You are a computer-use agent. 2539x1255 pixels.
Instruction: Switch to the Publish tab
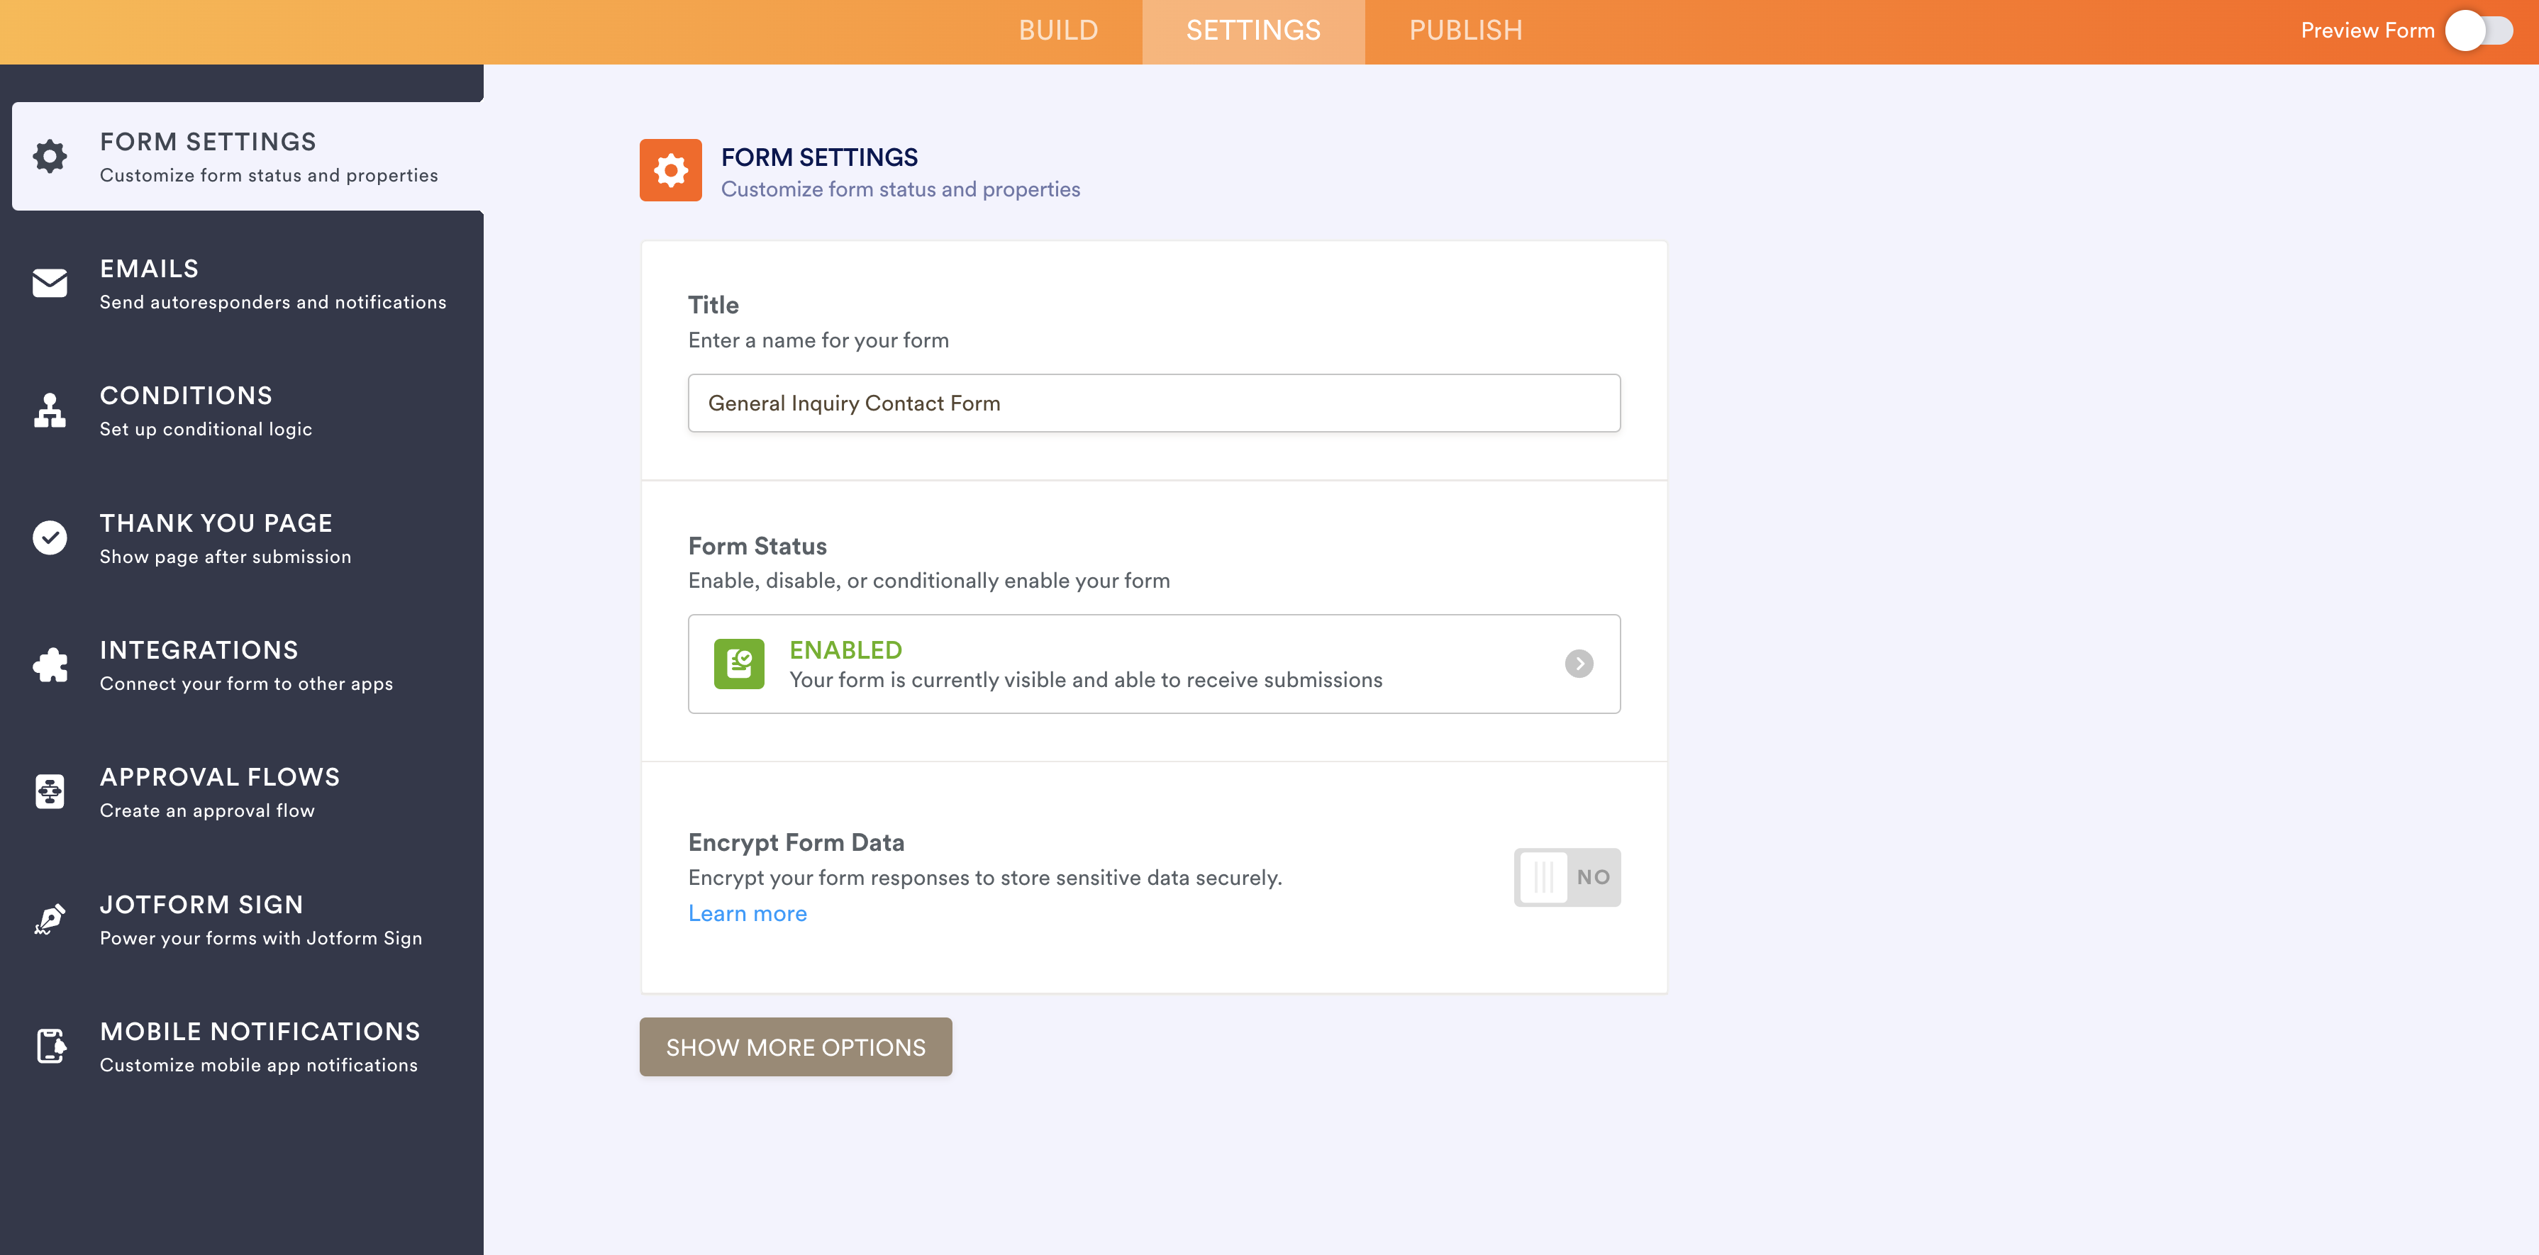(x=1466, y=30)
